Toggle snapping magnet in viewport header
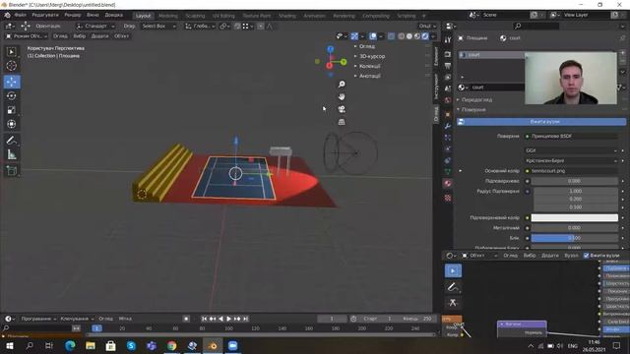This screenshot has height=354, width=630. pyautogui.click(x=237, y=27)
